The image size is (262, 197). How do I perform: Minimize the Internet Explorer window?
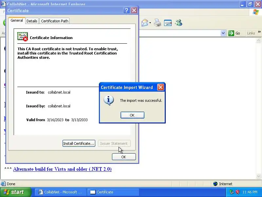point(242,4)
